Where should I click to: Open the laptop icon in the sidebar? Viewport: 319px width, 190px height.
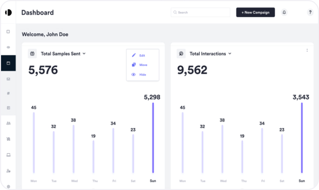tap(9, 155)
